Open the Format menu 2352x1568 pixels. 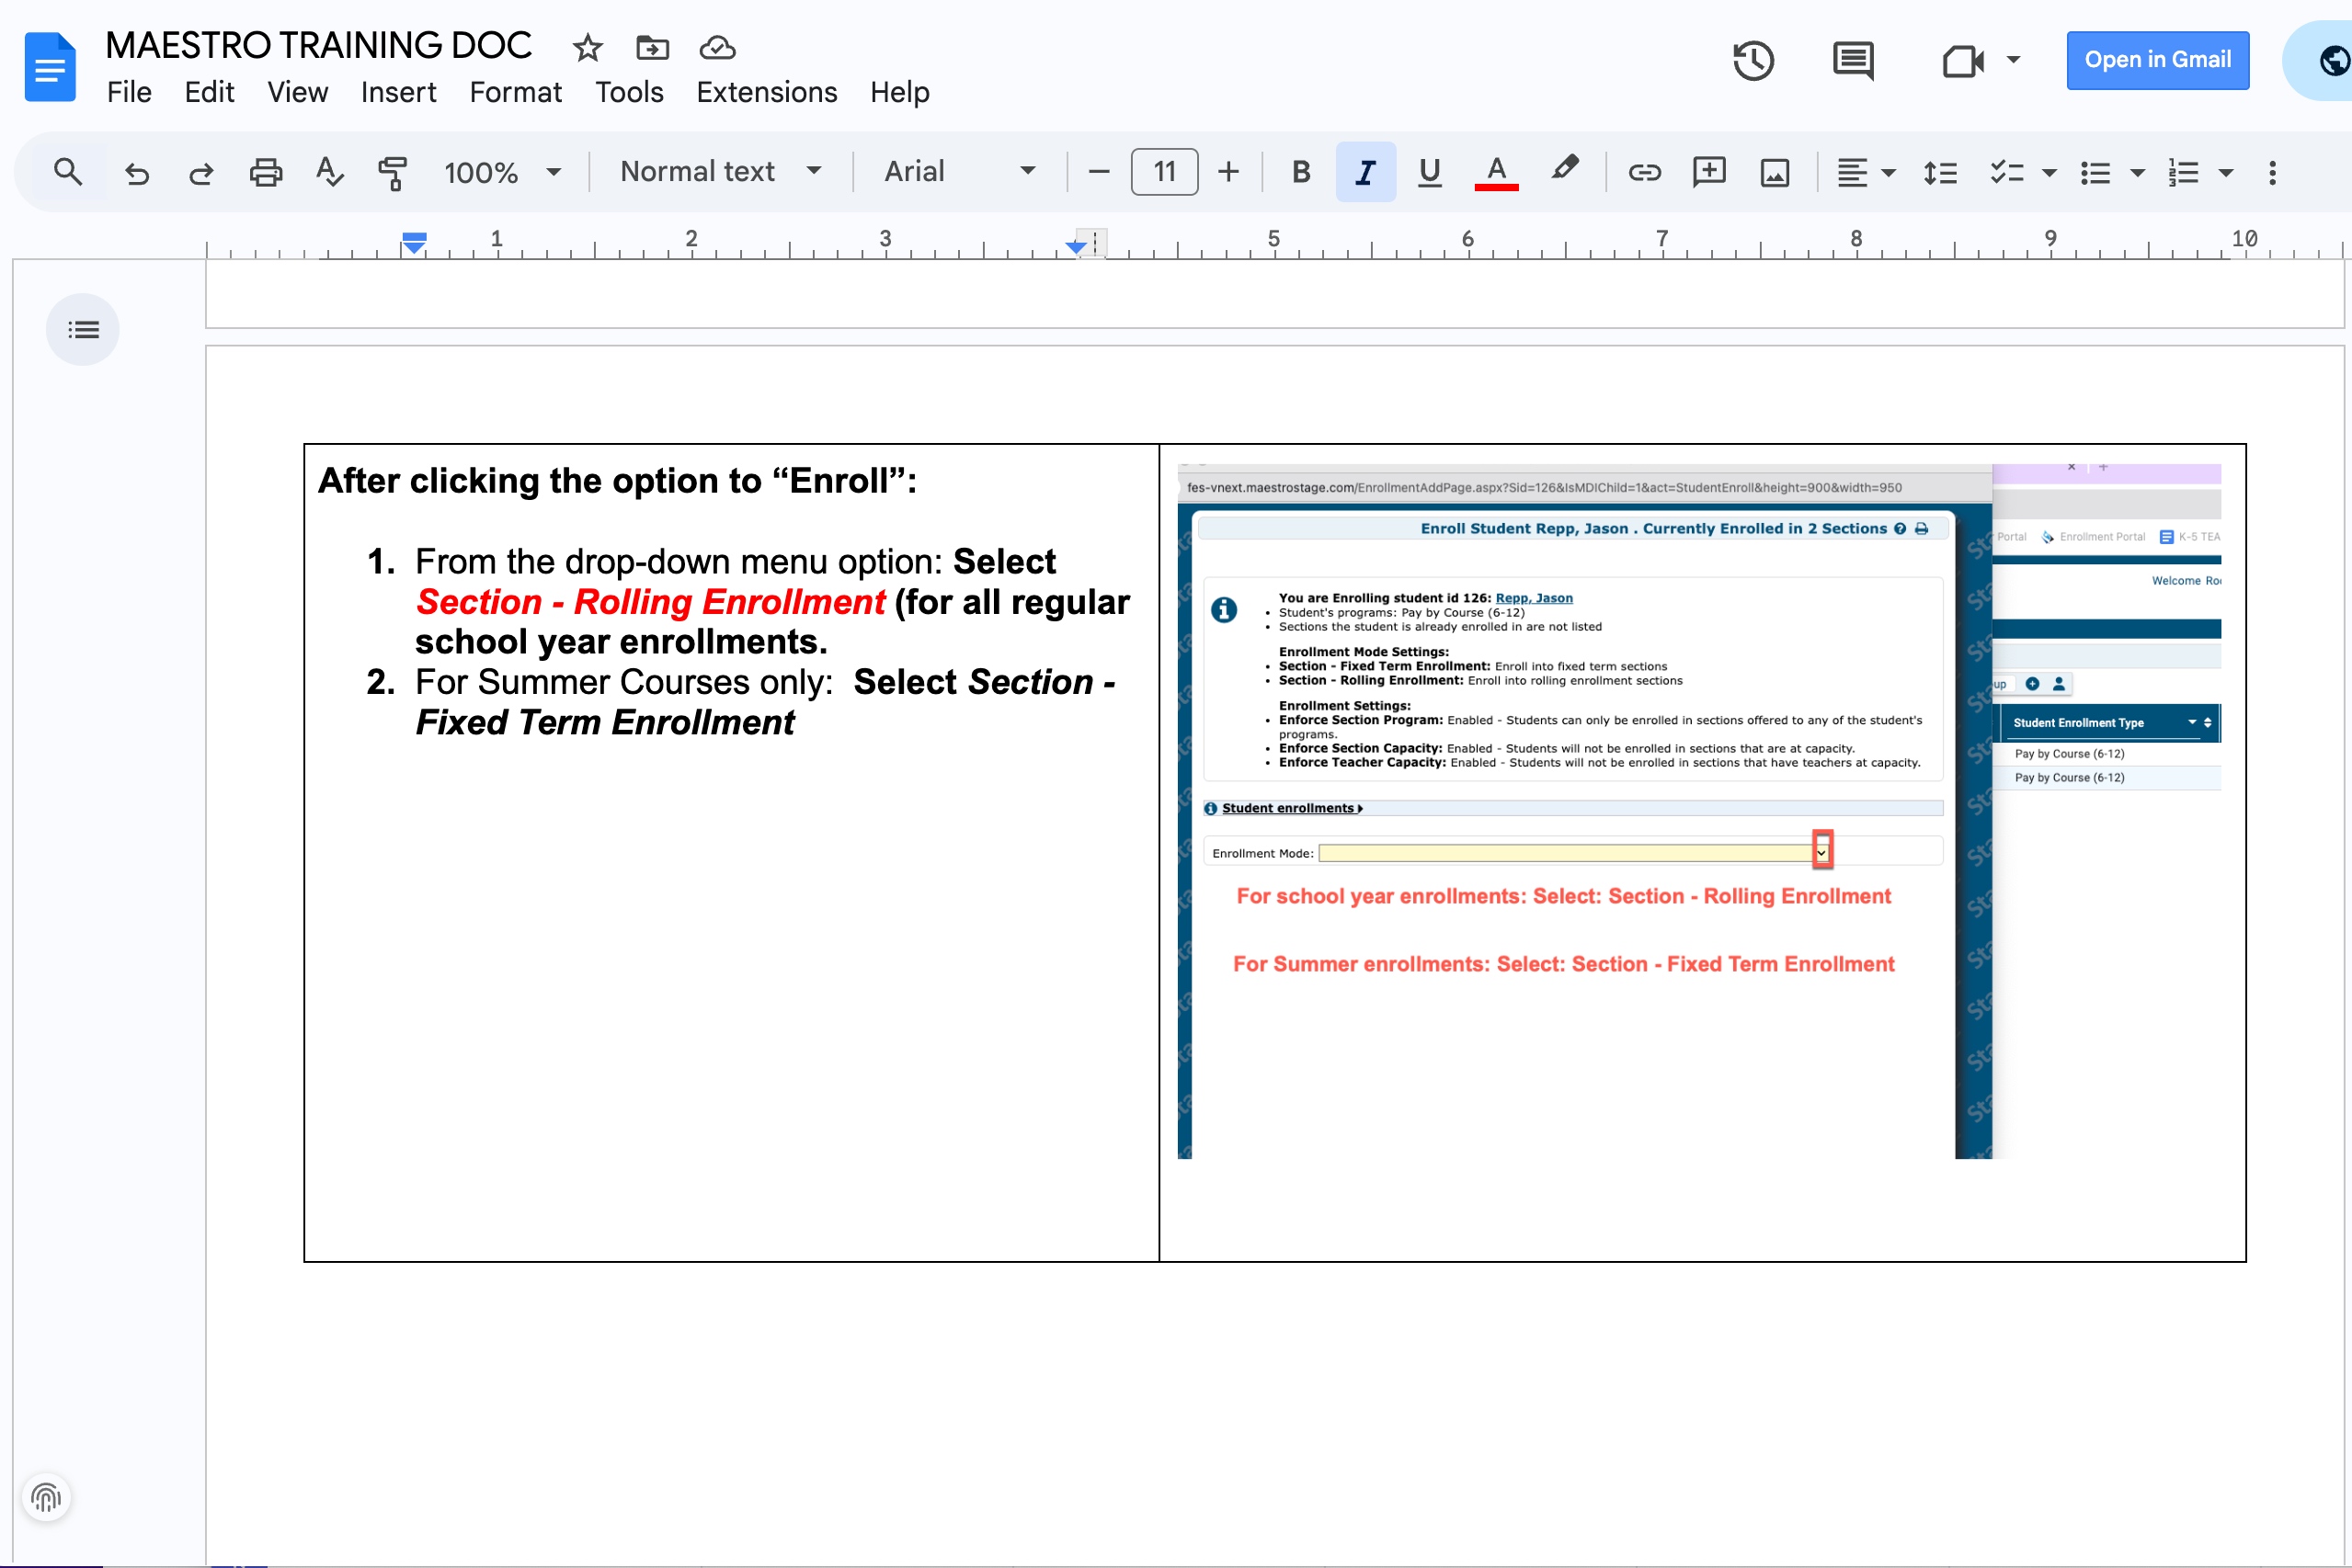(x=515, y=92)
